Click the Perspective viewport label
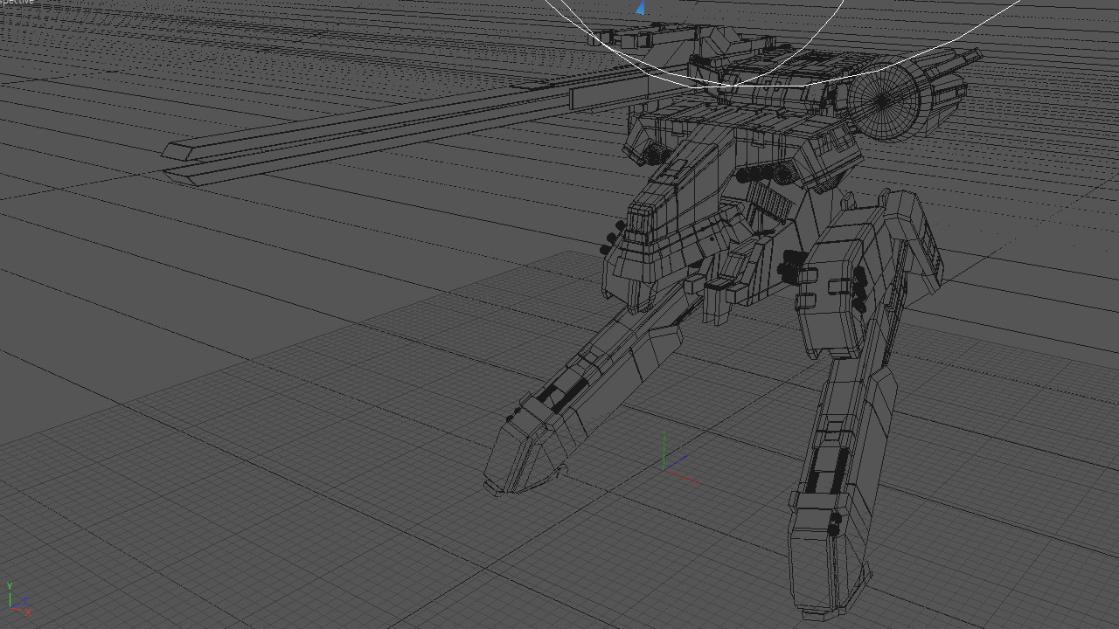Viewport: 1119px width, 629px height. pos(17,3)
